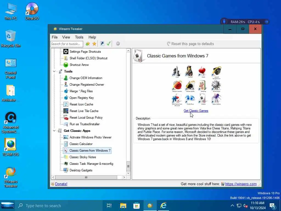Click the Get Classic Games link

[x=196, y=111]
